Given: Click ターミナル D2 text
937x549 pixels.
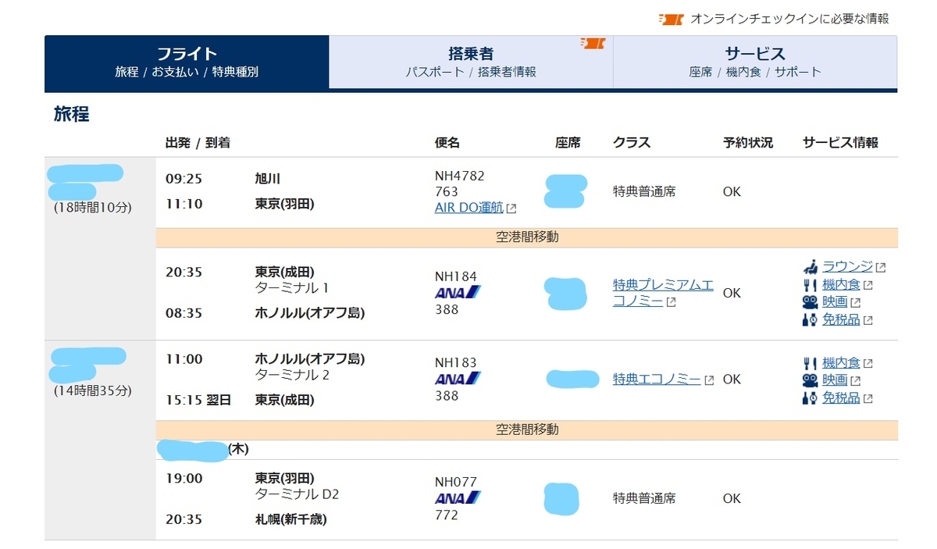Looking at the screenshot, I should click(x=297, y=494).
